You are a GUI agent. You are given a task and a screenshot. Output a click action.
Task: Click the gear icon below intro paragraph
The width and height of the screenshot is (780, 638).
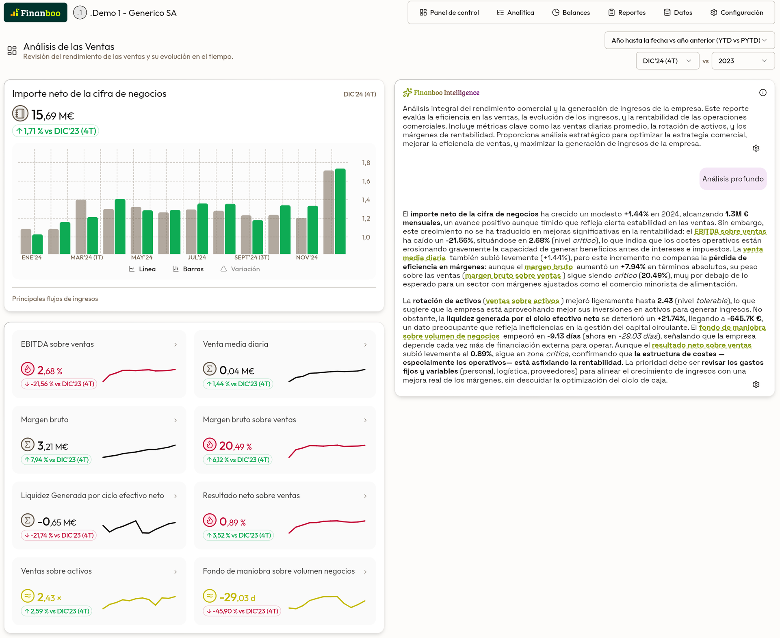point(756,148)
